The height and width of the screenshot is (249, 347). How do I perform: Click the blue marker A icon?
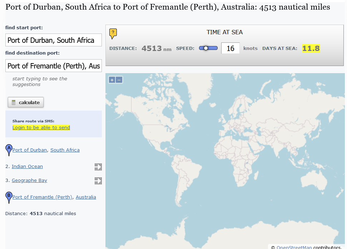click(9, 149)
